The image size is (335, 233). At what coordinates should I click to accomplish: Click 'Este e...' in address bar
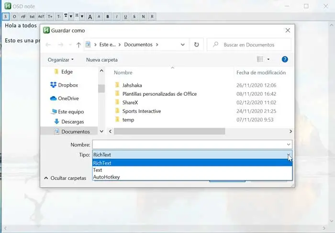point(108,44)
